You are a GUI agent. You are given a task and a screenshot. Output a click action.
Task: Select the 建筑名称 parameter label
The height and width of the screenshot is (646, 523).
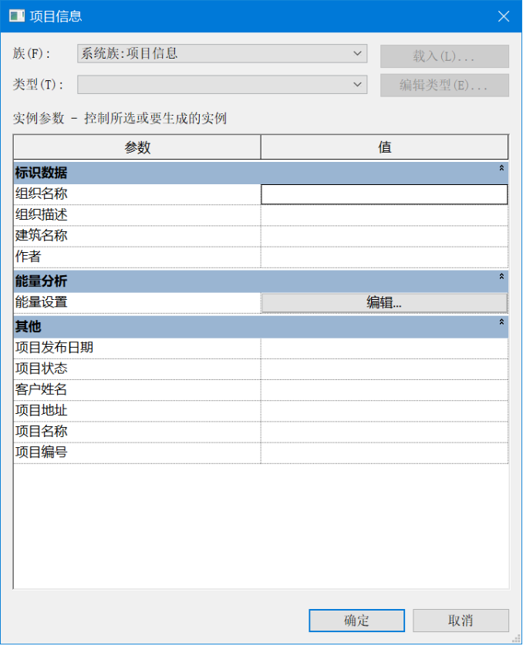(41, 236)
